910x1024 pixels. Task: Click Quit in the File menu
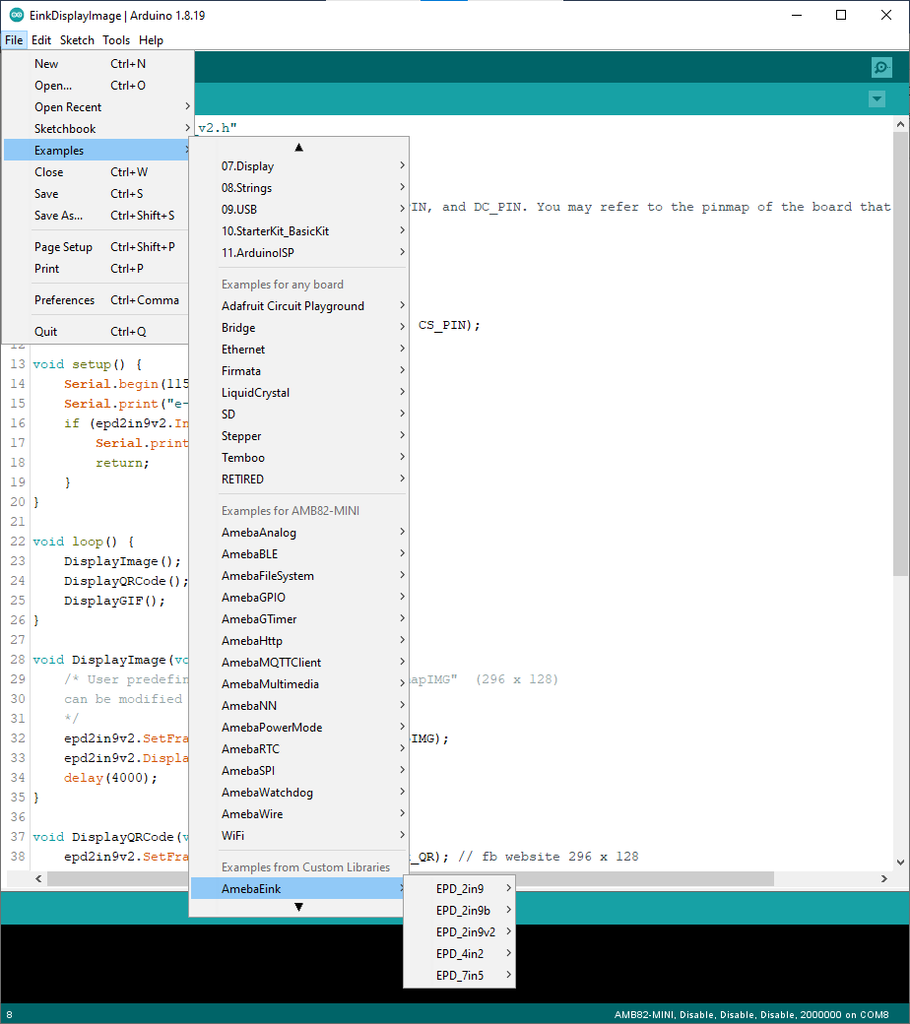click(x=46, y=332)
